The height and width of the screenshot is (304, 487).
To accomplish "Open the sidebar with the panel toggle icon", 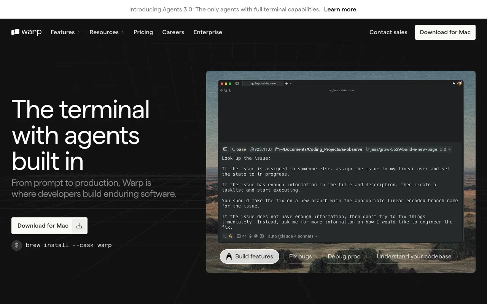I will click(x=237, y=83).
